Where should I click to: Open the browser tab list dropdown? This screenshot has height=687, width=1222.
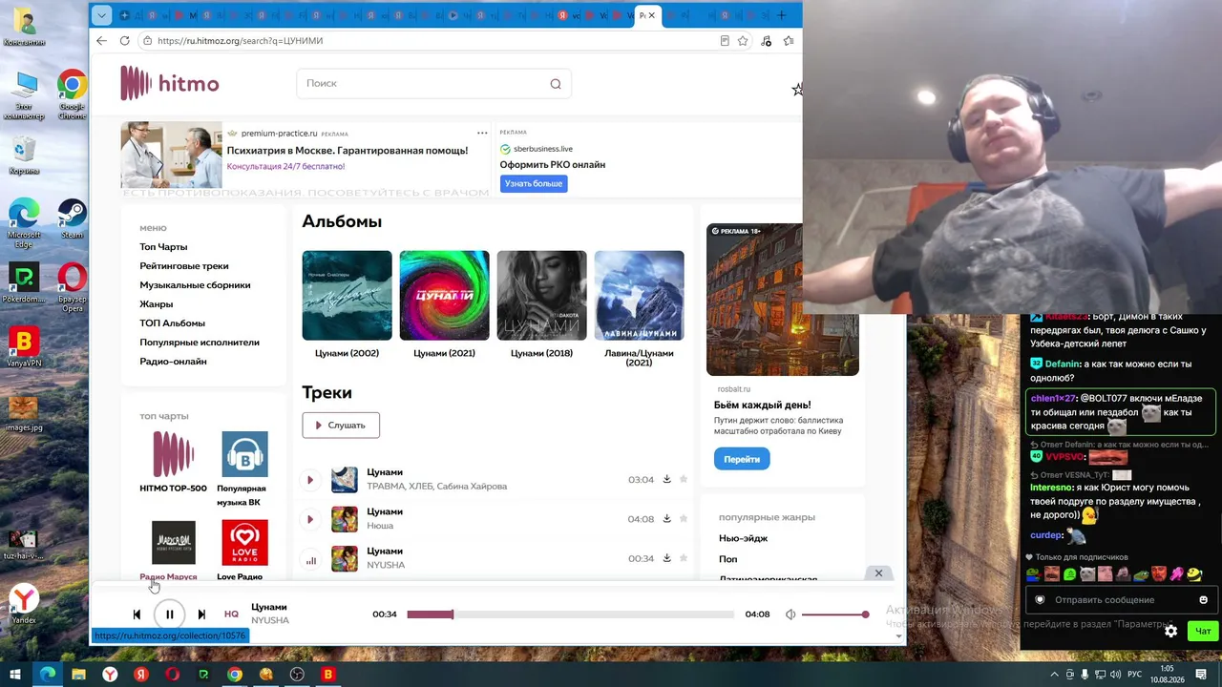101,15
